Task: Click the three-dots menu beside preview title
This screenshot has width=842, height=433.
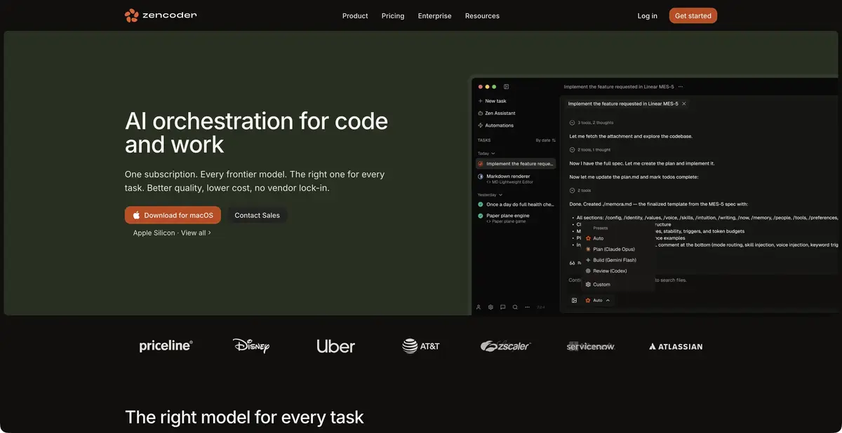Action: 681,87
